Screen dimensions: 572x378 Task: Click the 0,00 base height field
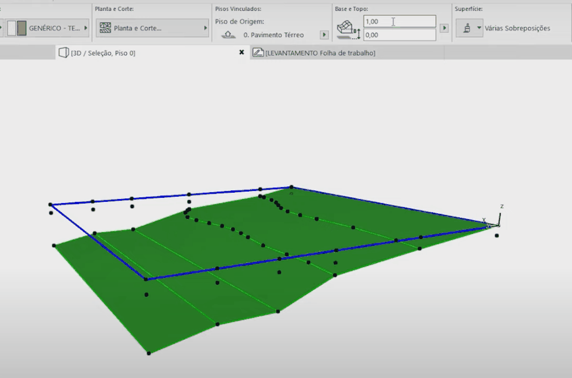point(400,35)
